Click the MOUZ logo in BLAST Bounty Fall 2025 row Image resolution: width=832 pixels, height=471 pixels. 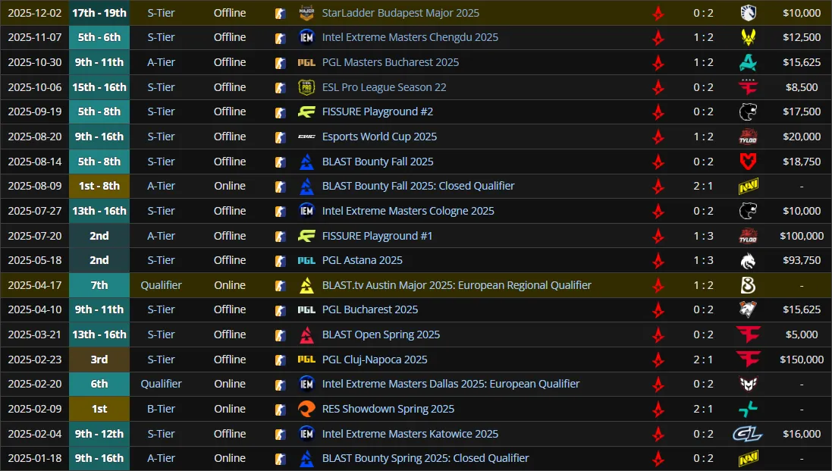[x=748, y=162]
